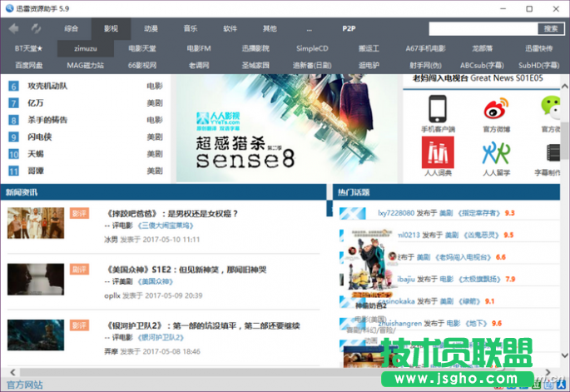The height and width of the screenshot is (392, 570).
Task: Select the 迅播影院 source
Action: coord(255,48)
